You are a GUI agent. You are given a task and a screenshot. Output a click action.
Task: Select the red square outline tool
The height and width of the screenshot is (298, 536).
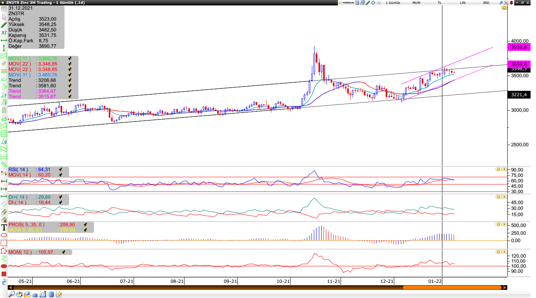[4, 243]
